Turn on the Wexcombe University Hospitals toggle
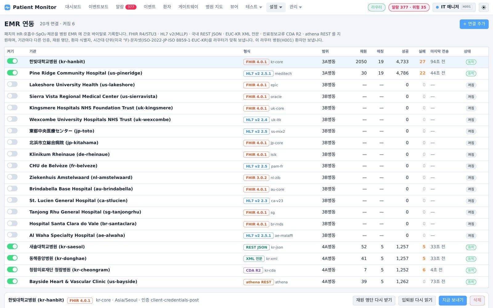 (12, 119)
